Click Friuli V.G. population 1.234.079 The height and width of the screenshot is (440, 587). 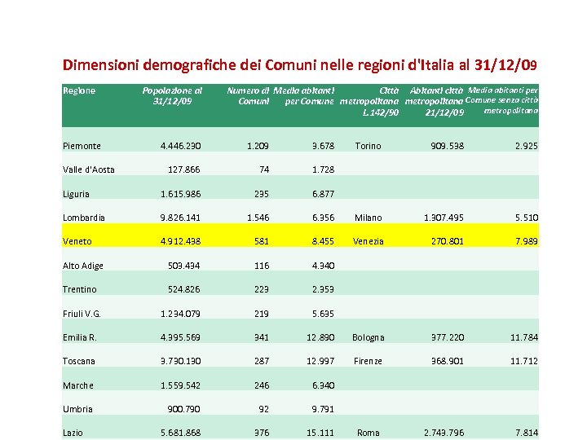click(180, 314)
